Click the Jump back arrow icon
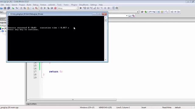This screenshot has width=195, height=109. point(172,12)
